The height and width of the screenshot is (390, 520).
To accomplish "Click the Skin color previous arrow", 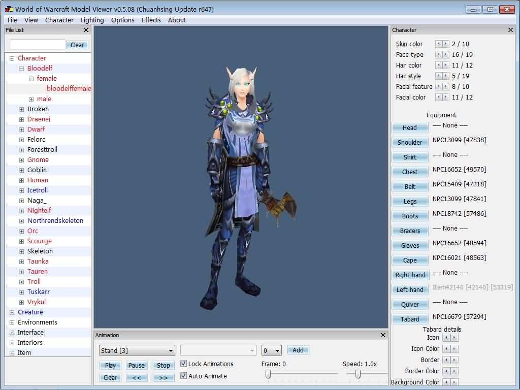I will tap(438, 44).
